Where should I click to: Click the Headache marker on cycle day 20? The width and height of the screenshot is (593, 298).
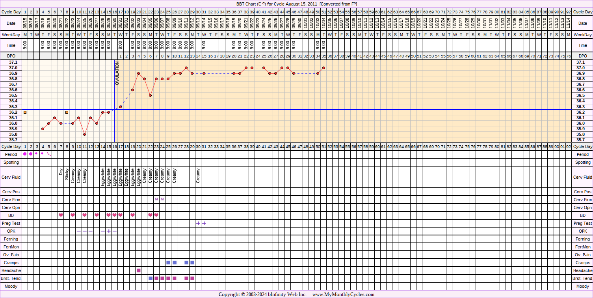tap(139, 270)
